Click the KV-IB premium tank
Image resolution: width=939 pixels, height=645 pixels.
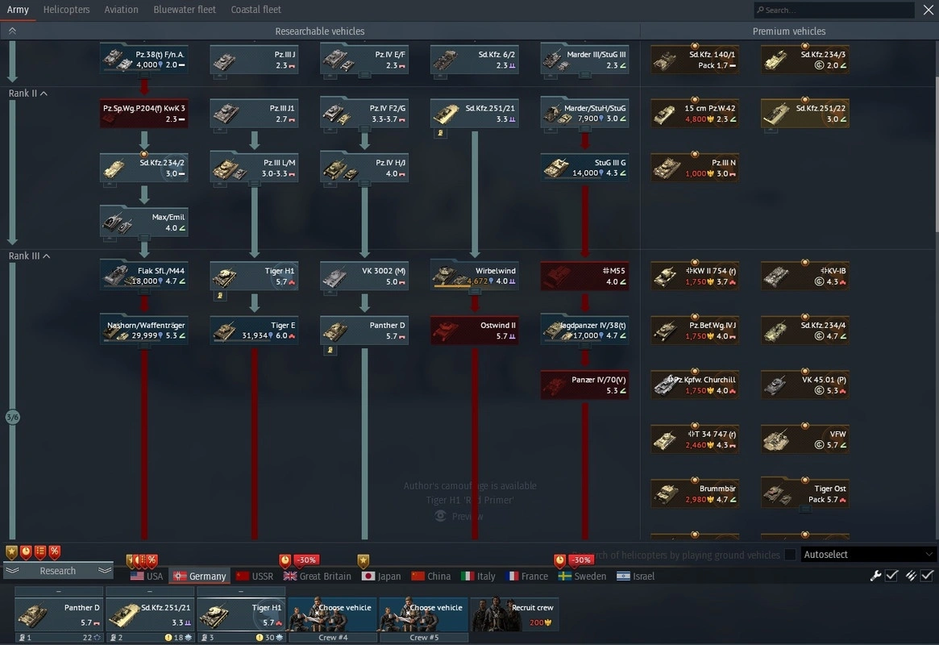click(804, 276)
